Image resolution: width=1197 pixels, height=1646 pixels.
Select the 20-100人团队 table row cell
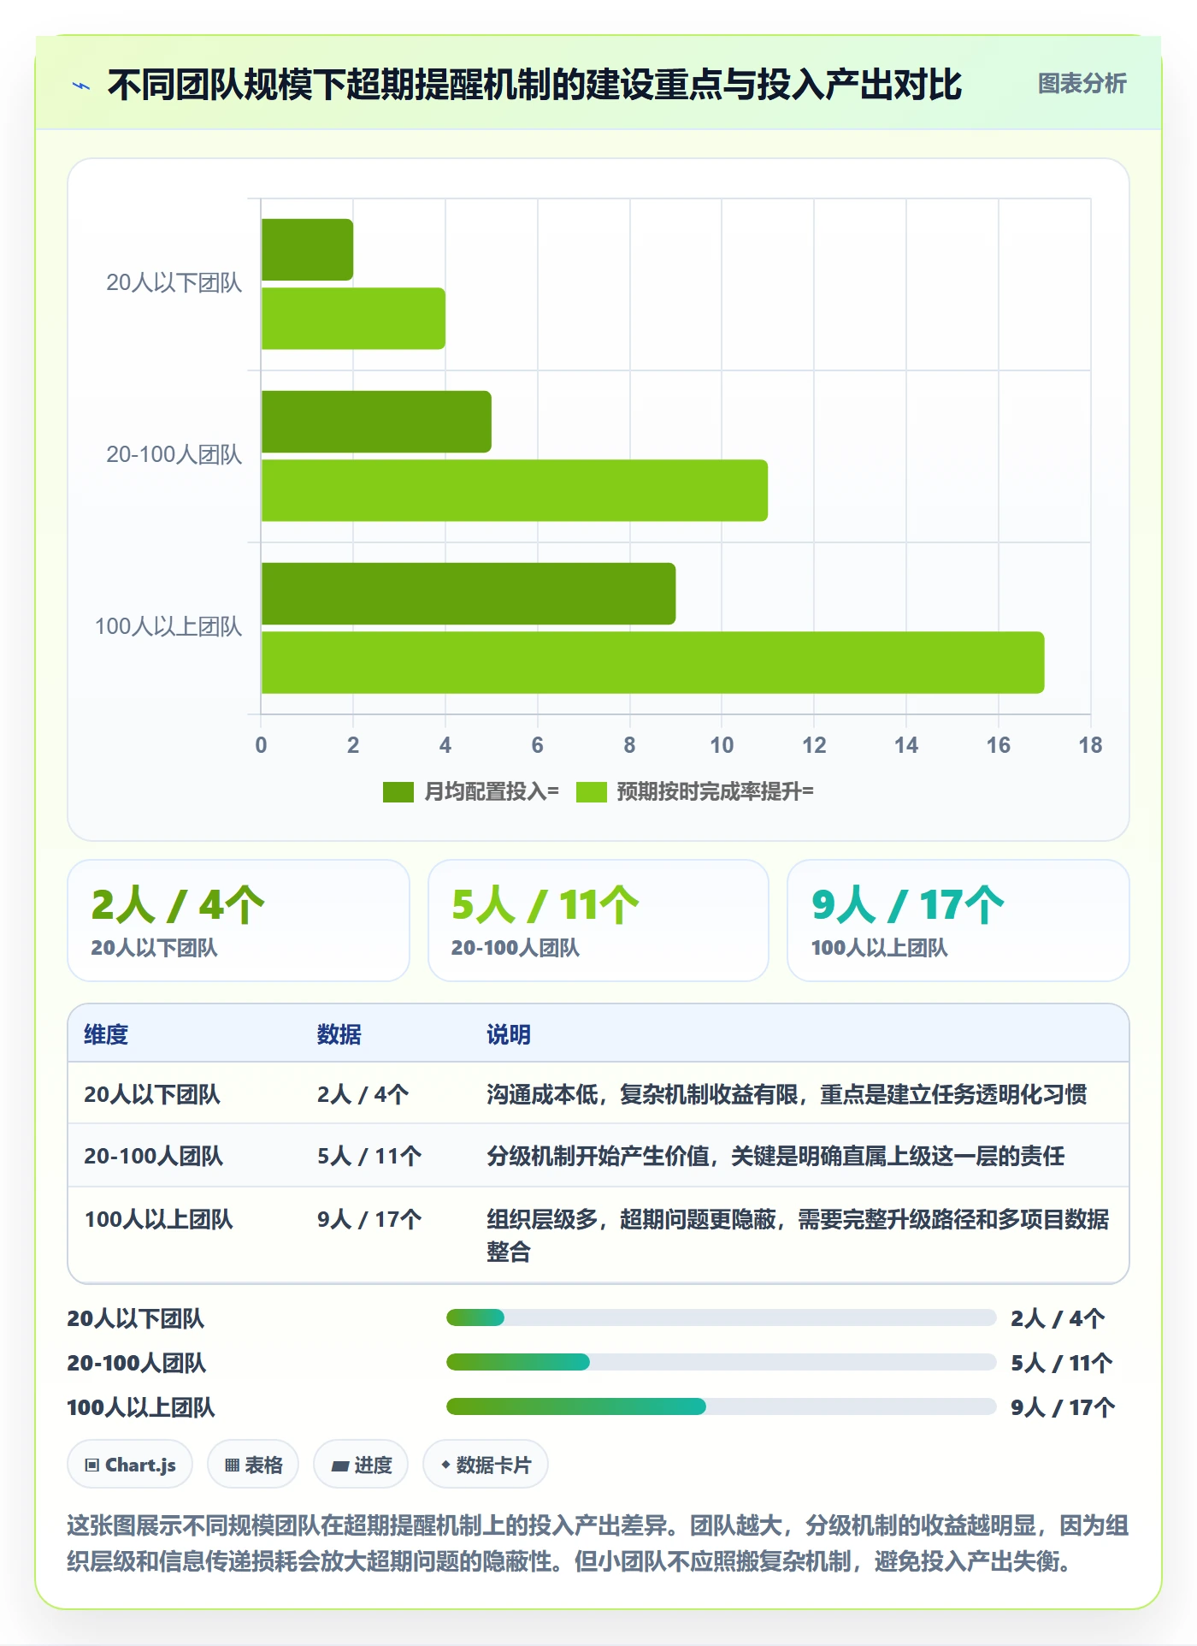click(x=154, y=1156)
